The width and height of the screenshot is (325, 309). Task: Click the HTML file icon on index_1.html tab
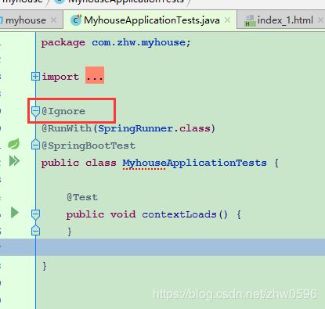click(x=250, y=20)
